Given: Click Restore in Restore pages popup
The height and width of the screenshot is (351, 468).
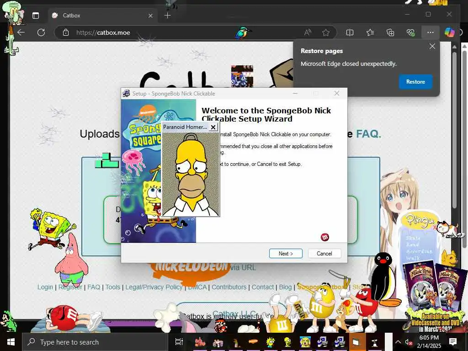Looking at the screenshot, I should coord(415,82).
